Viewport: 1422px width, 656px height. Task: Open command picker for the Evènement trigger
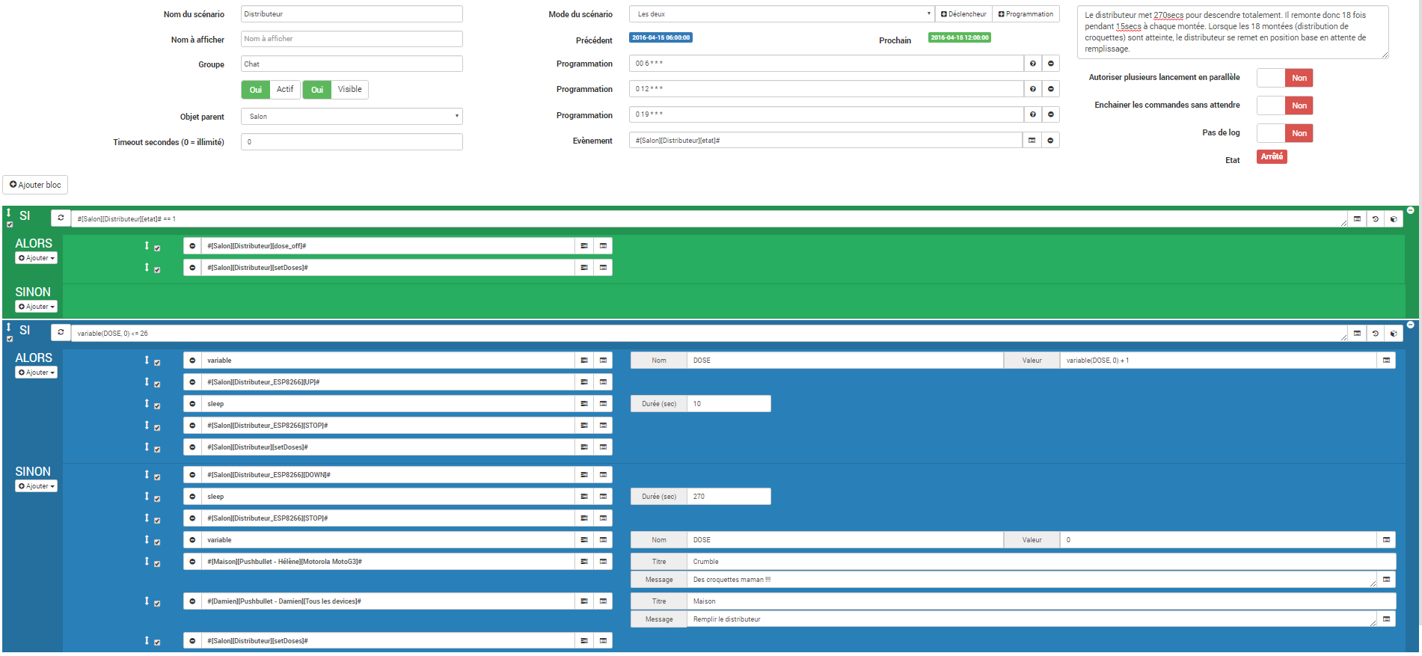click(x=1032, y=140)
